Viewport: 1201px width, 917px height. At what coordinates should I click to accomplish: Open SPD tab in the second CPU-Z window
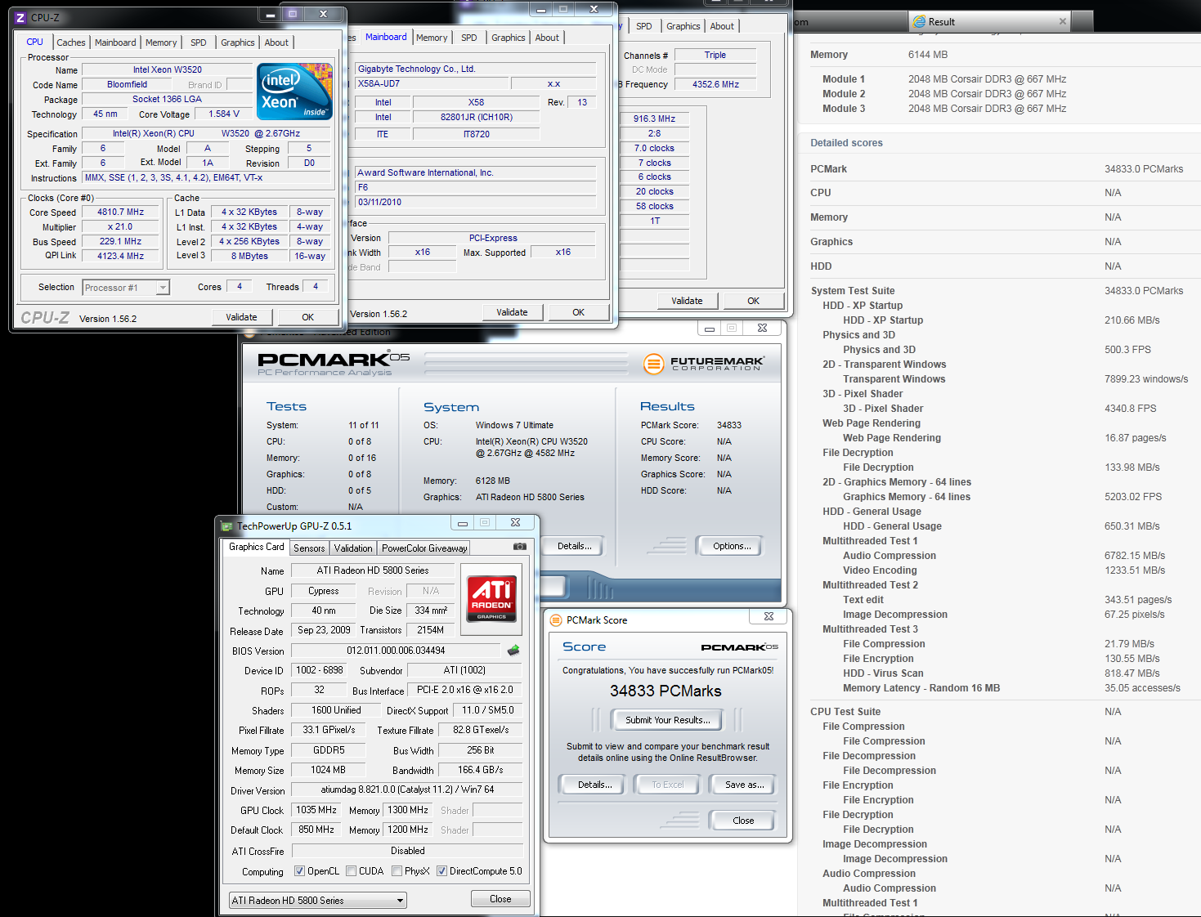(x=468, y=38)
